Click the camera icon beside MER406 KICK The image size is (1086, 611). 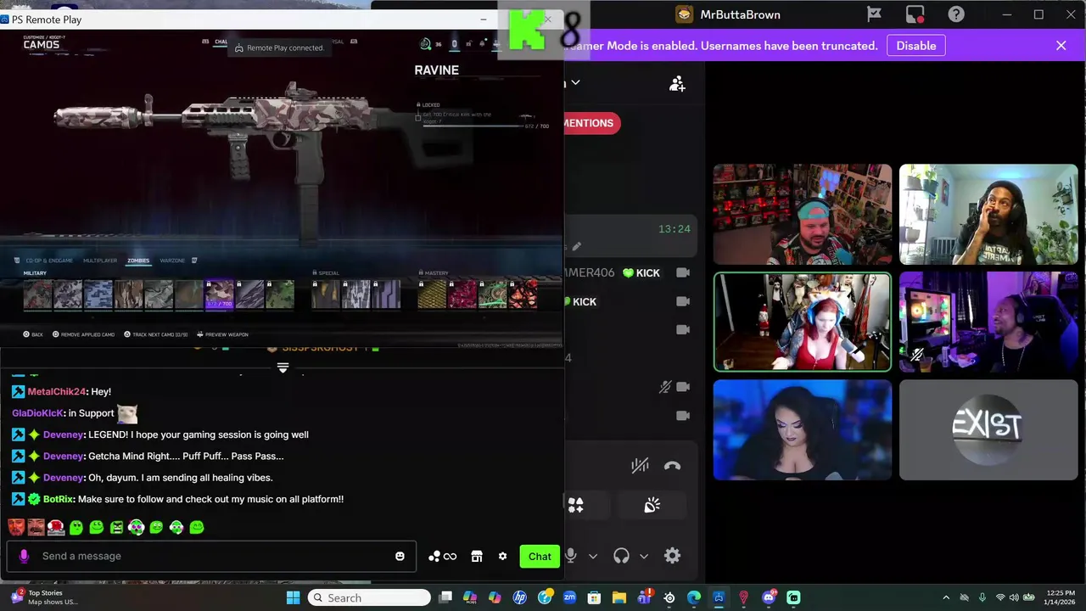click(x=682, y=272)
